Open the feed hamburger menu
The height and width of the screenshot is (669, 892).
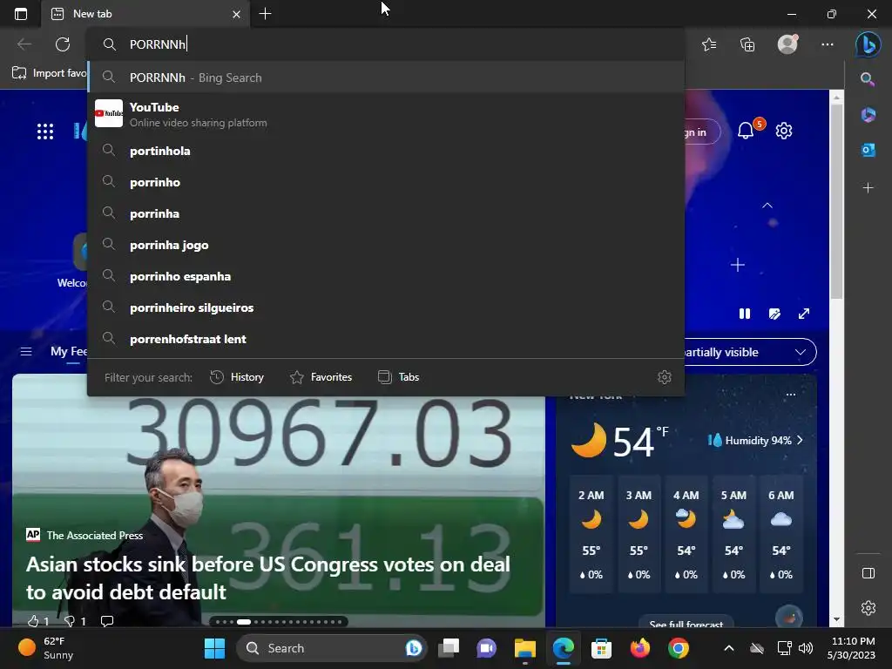[x=26, y=352]
